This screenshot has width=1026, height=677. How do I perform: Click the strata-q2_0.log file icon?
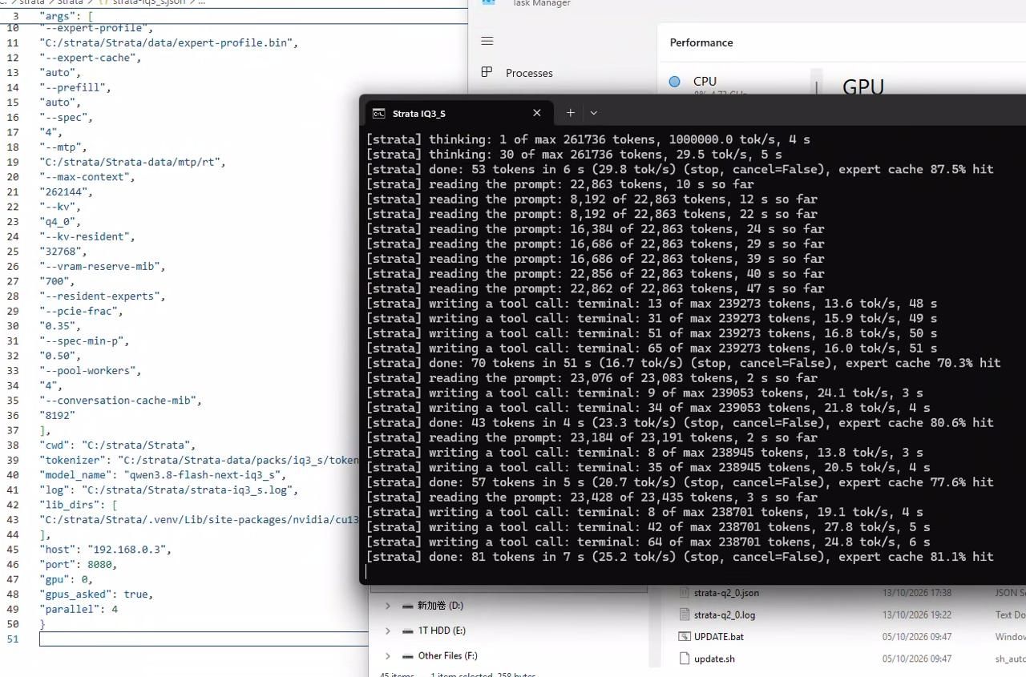pyautogui.click(x=684, y=615)
